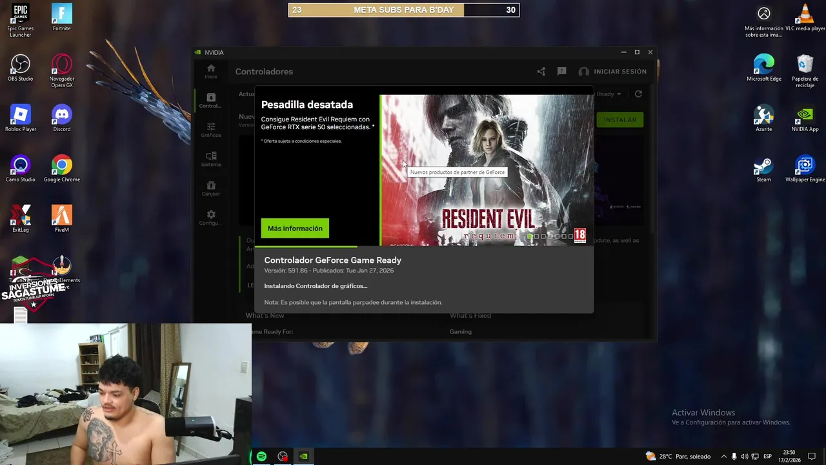Viewport: 826px width, 465px height.
Task: Select the Papelera de reciclaje icon
Action: (x=805, y=71)
